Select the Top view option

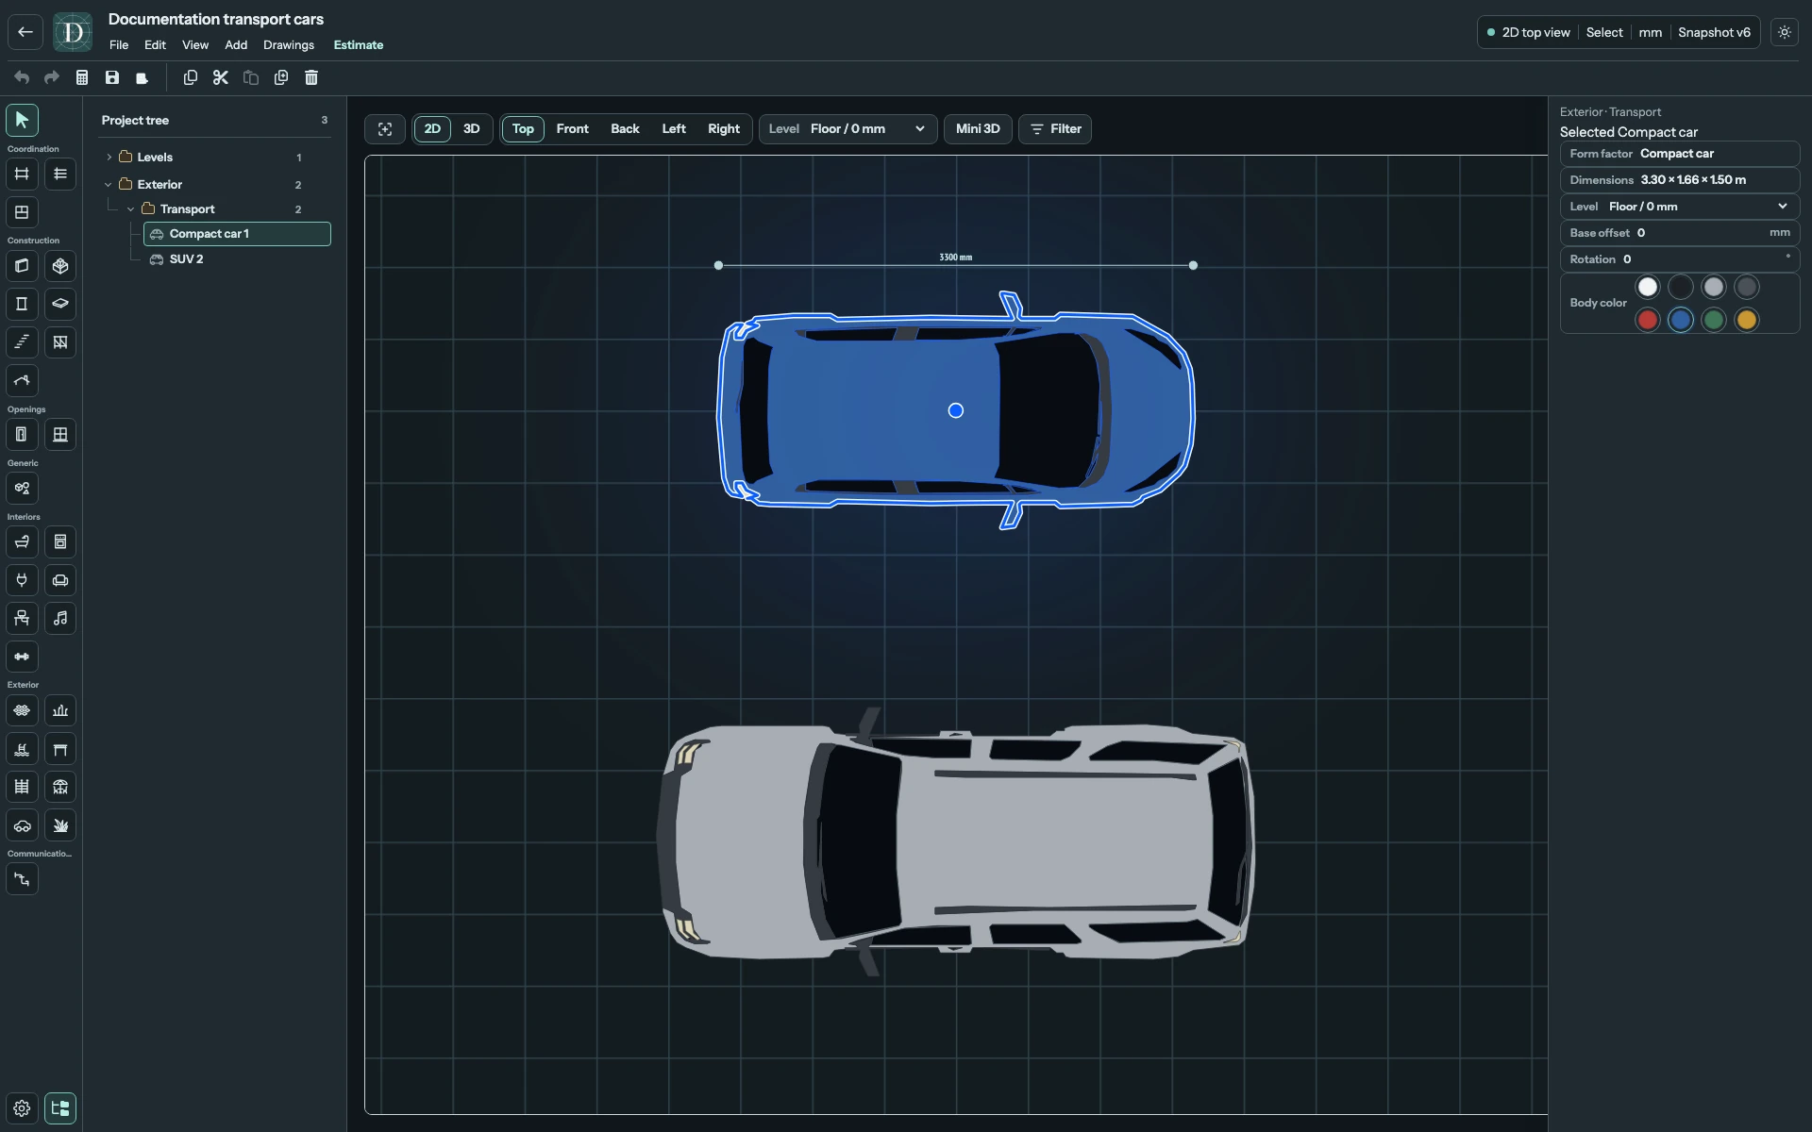[x=523, y=129]
